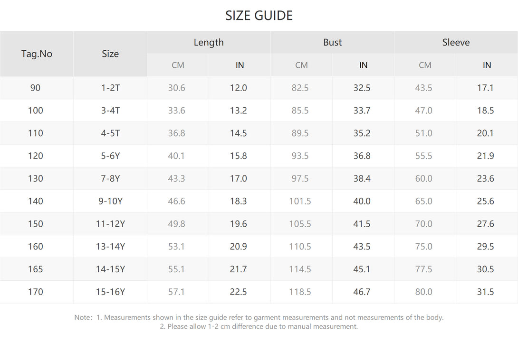Image resolution: width=518 pixels, height=341 pixels.
Task: Click the Bust header cell
Action: pos(332,42)
